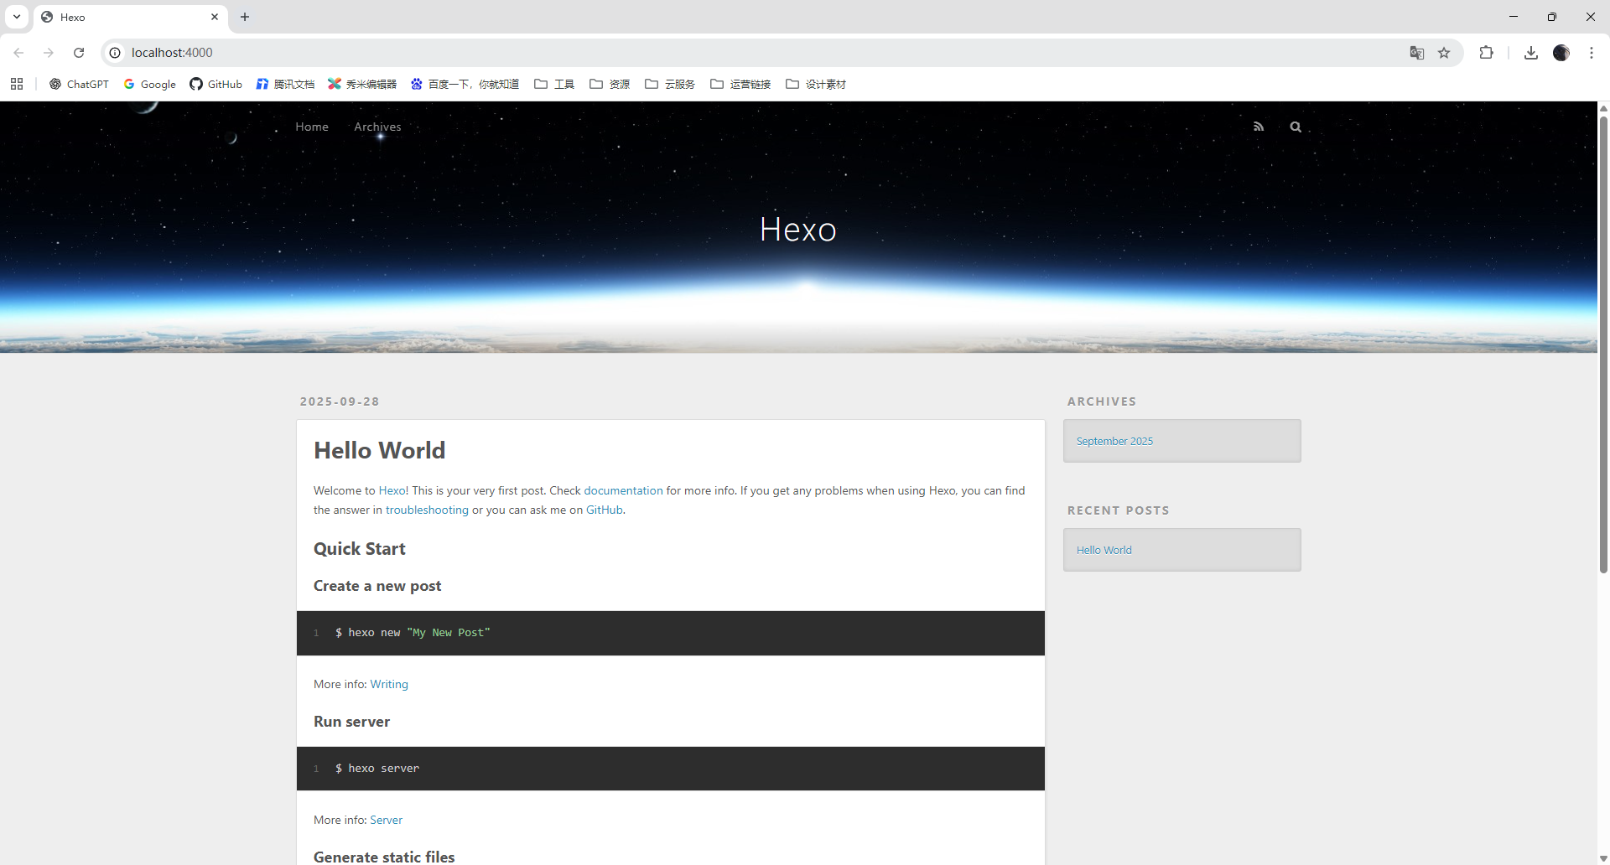This screenshot has height=865, width=1610.
Task: Open the Archives navigation menu item
Action: [x=377, y=127]
